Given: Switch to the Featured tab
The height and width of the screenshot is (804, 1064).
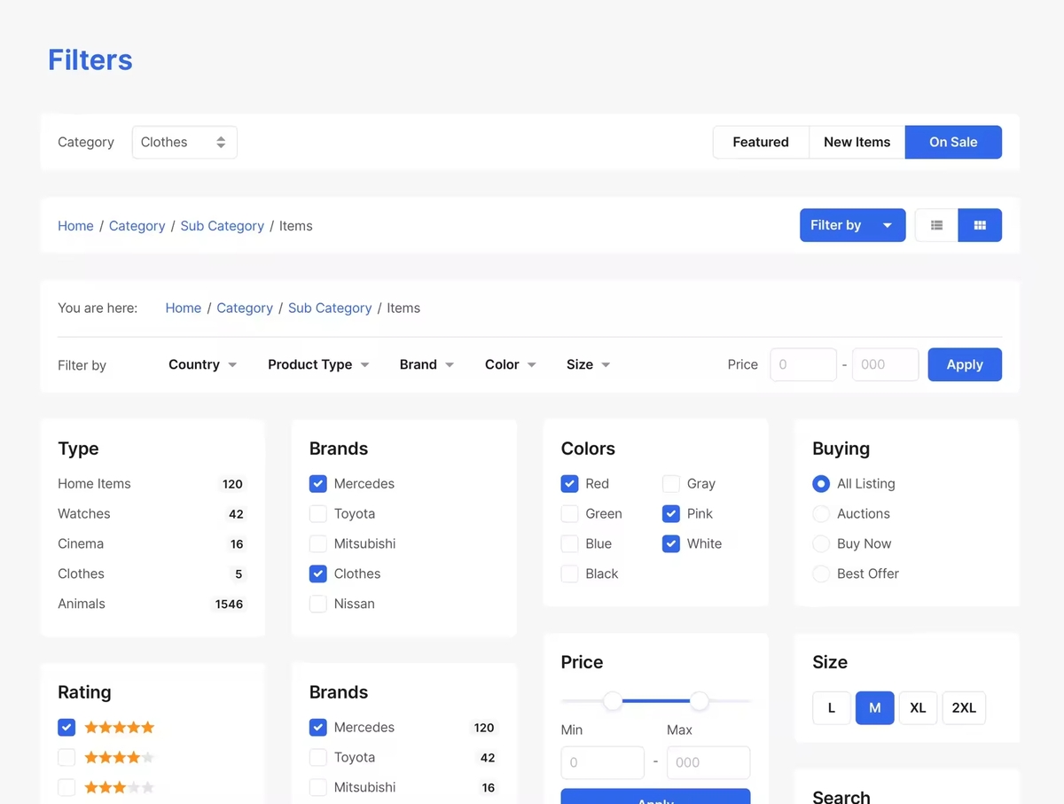Looking at the screenshot, I should point(761,142).
